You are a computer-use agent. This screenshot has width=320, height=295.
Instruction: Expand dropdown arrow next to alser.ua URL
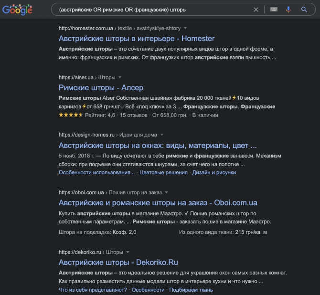[x=120, y=77]
